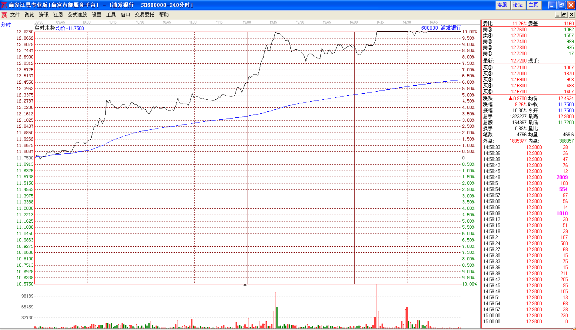Open the 江恩 menu
The height and width of the screenshot is (330, 576).
coord(58,15)
